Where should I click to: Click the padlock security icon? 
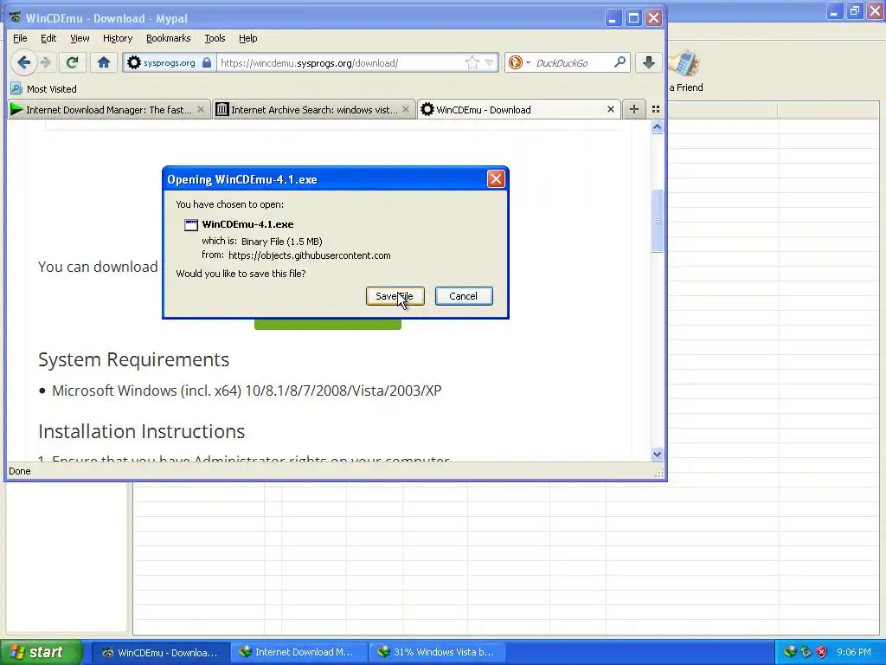click(x=208, y=62)
